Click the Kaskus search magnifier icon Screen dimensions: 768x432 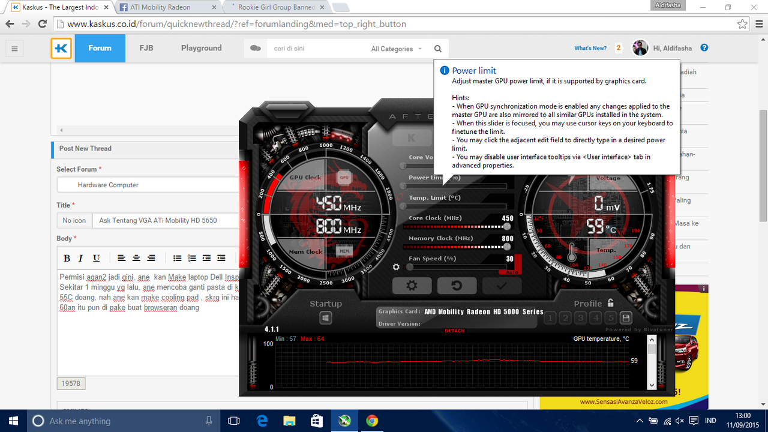point(438,49)
